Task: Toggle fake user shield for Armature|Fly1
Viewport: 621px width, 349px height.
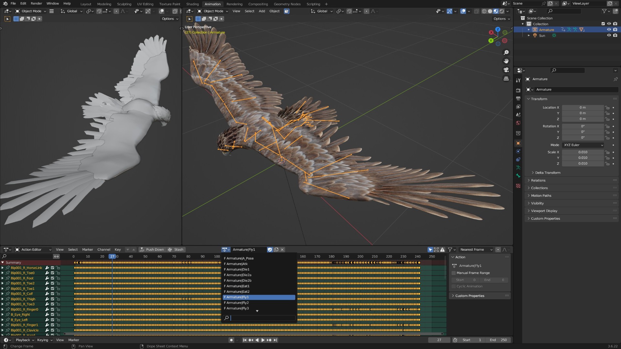Action: tap(270, 249)
